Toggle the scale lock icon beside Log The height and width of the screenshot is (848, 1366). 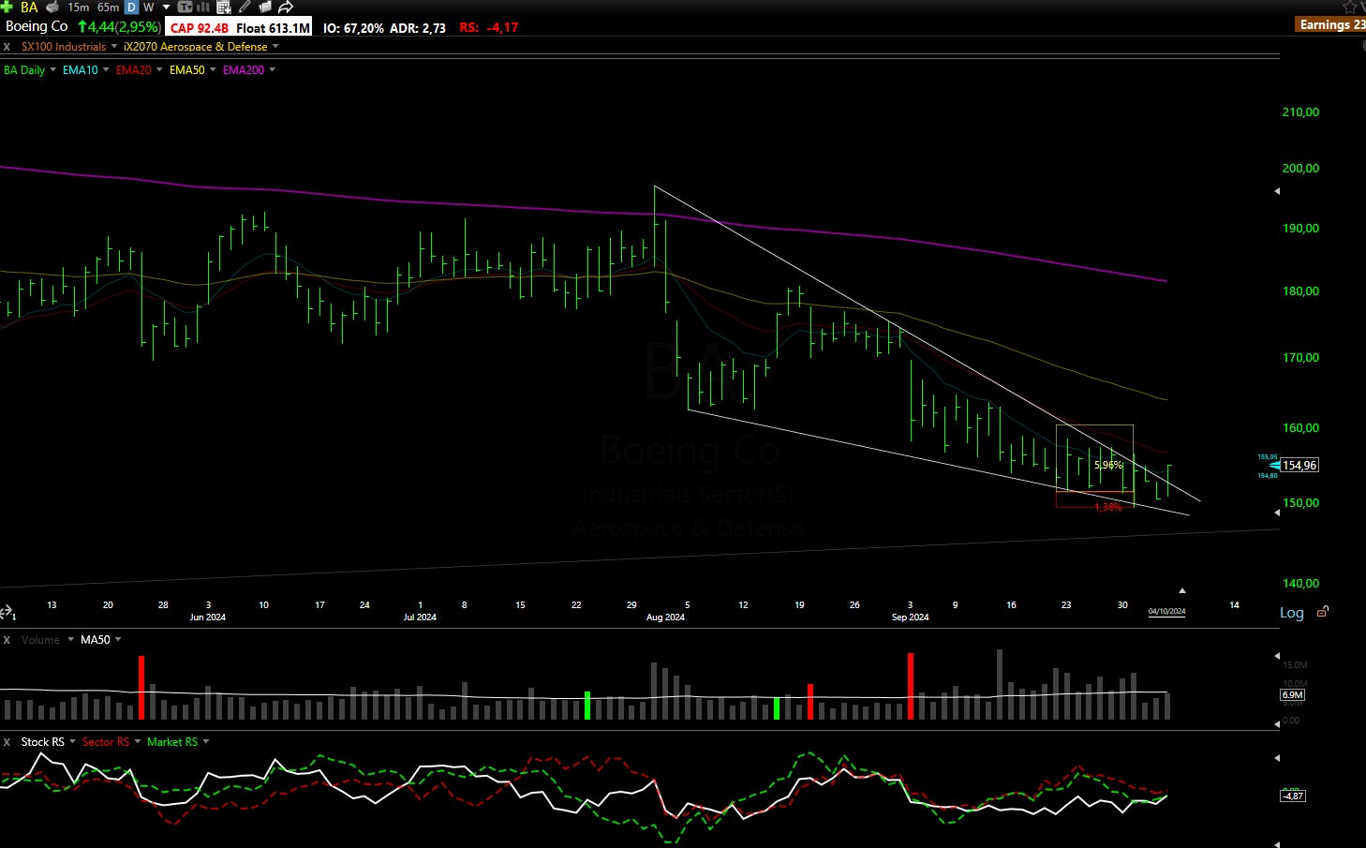pos(1323,612)
